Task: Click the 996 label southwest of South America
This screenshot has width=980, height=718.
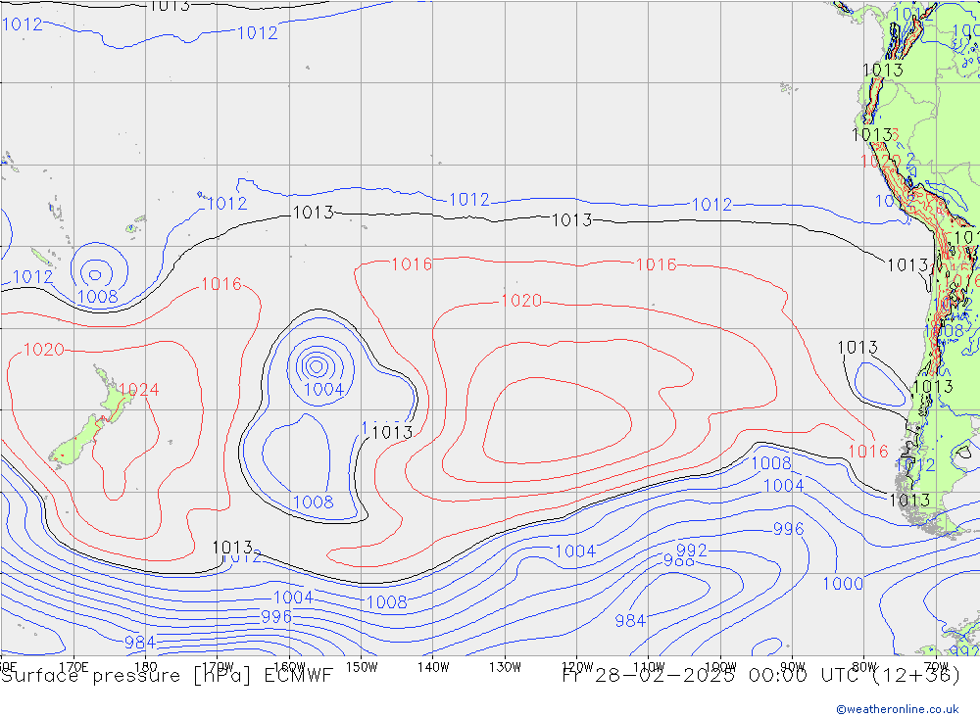Action: (x=789, y=529)
